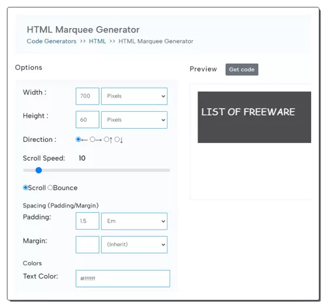Select the up direction radio button

(x=106, y=139)
